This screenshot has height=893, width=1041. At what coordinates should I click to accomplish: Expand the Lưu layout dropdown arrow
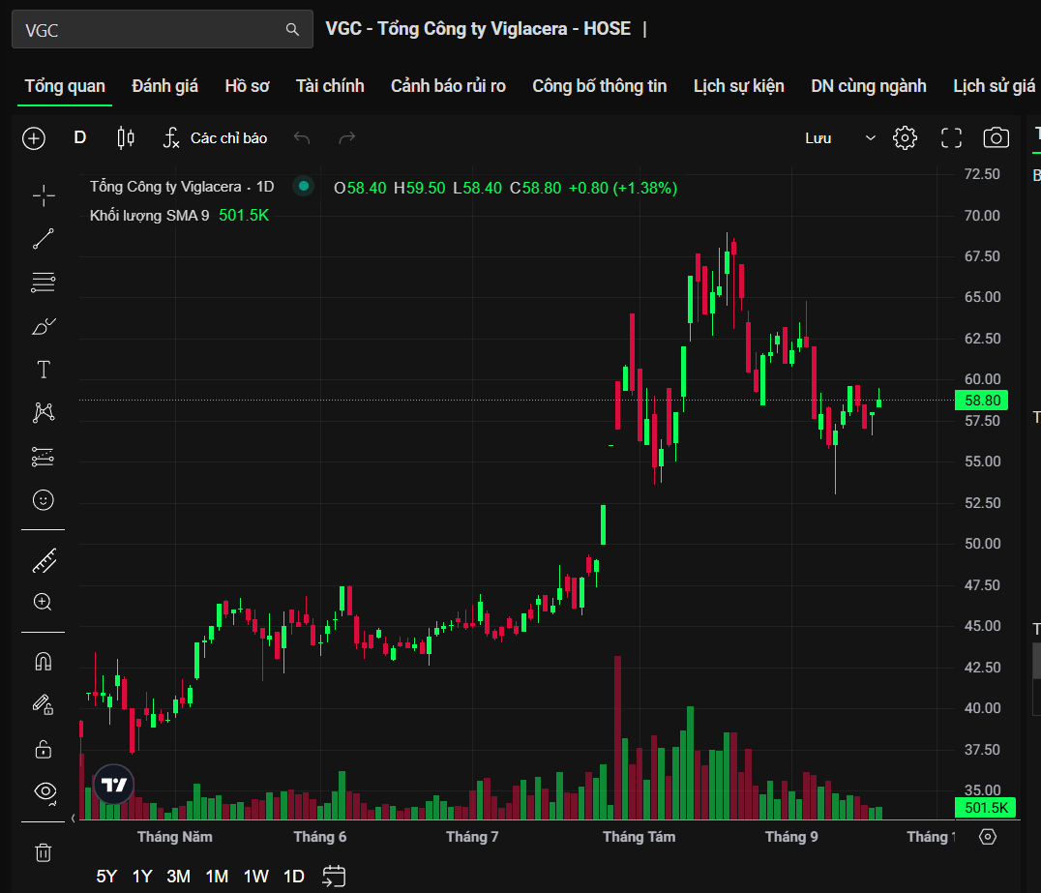point(871,138)
